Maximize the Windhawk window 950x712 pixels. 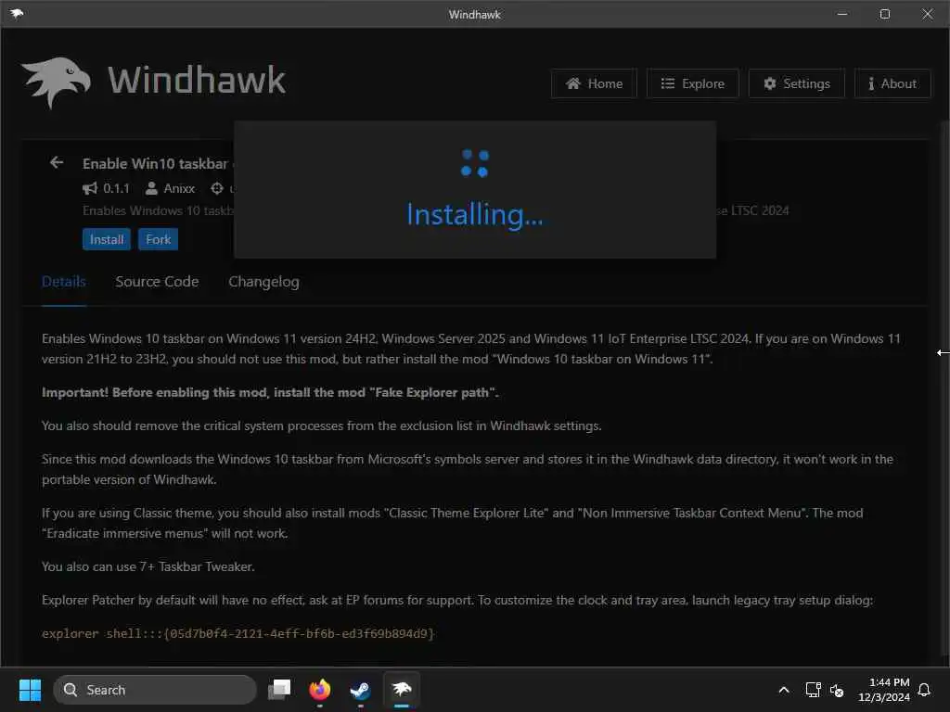coord(884,14)
